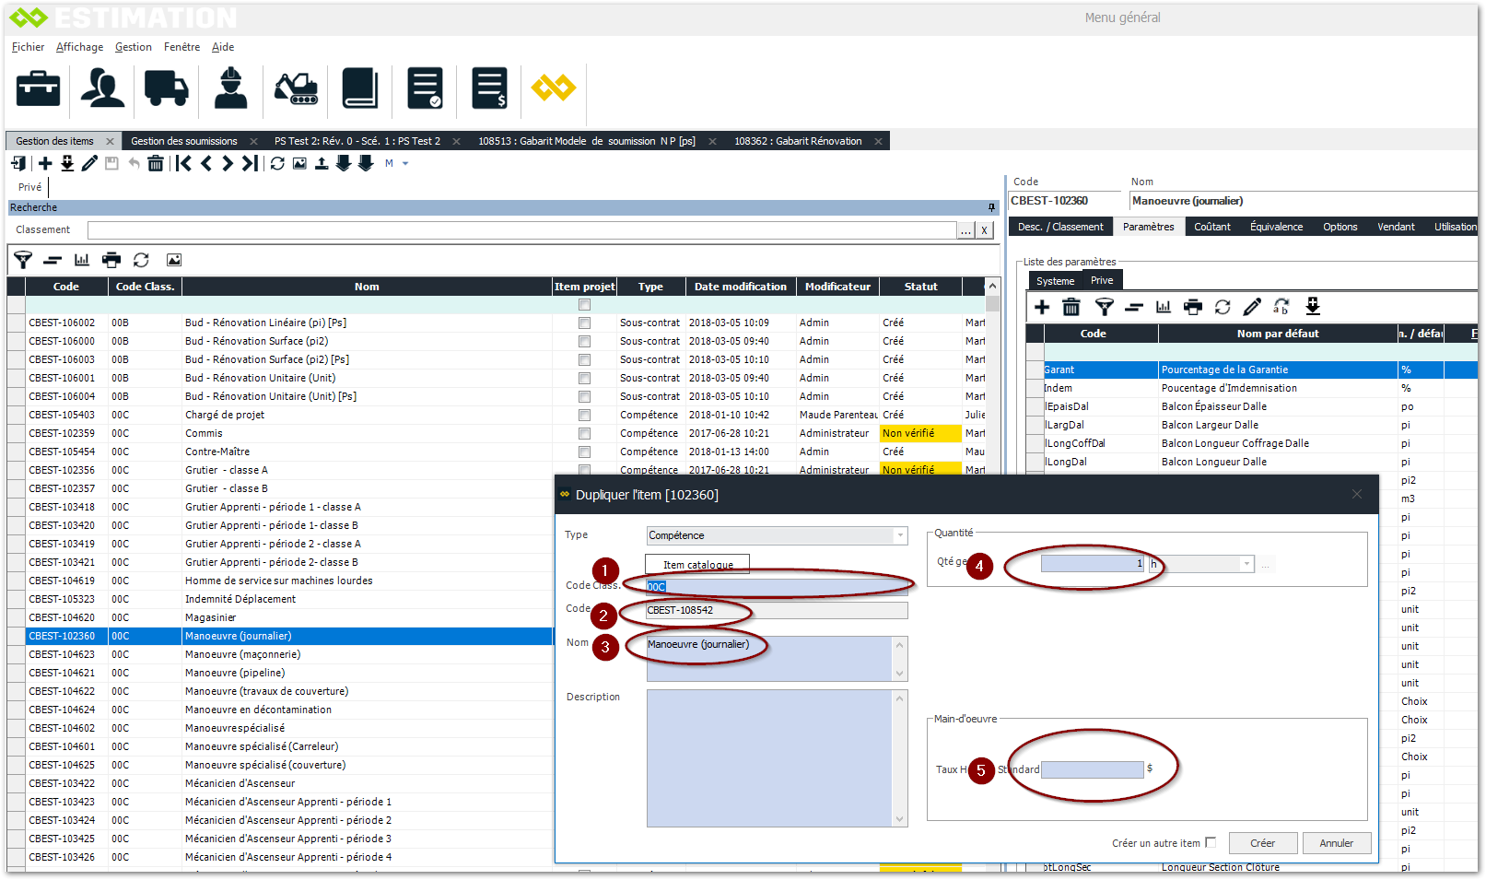This screenshot has width=1486, height=880.
Task: Expand the Type dropdown showing Compétence
Action: [899, 535]
